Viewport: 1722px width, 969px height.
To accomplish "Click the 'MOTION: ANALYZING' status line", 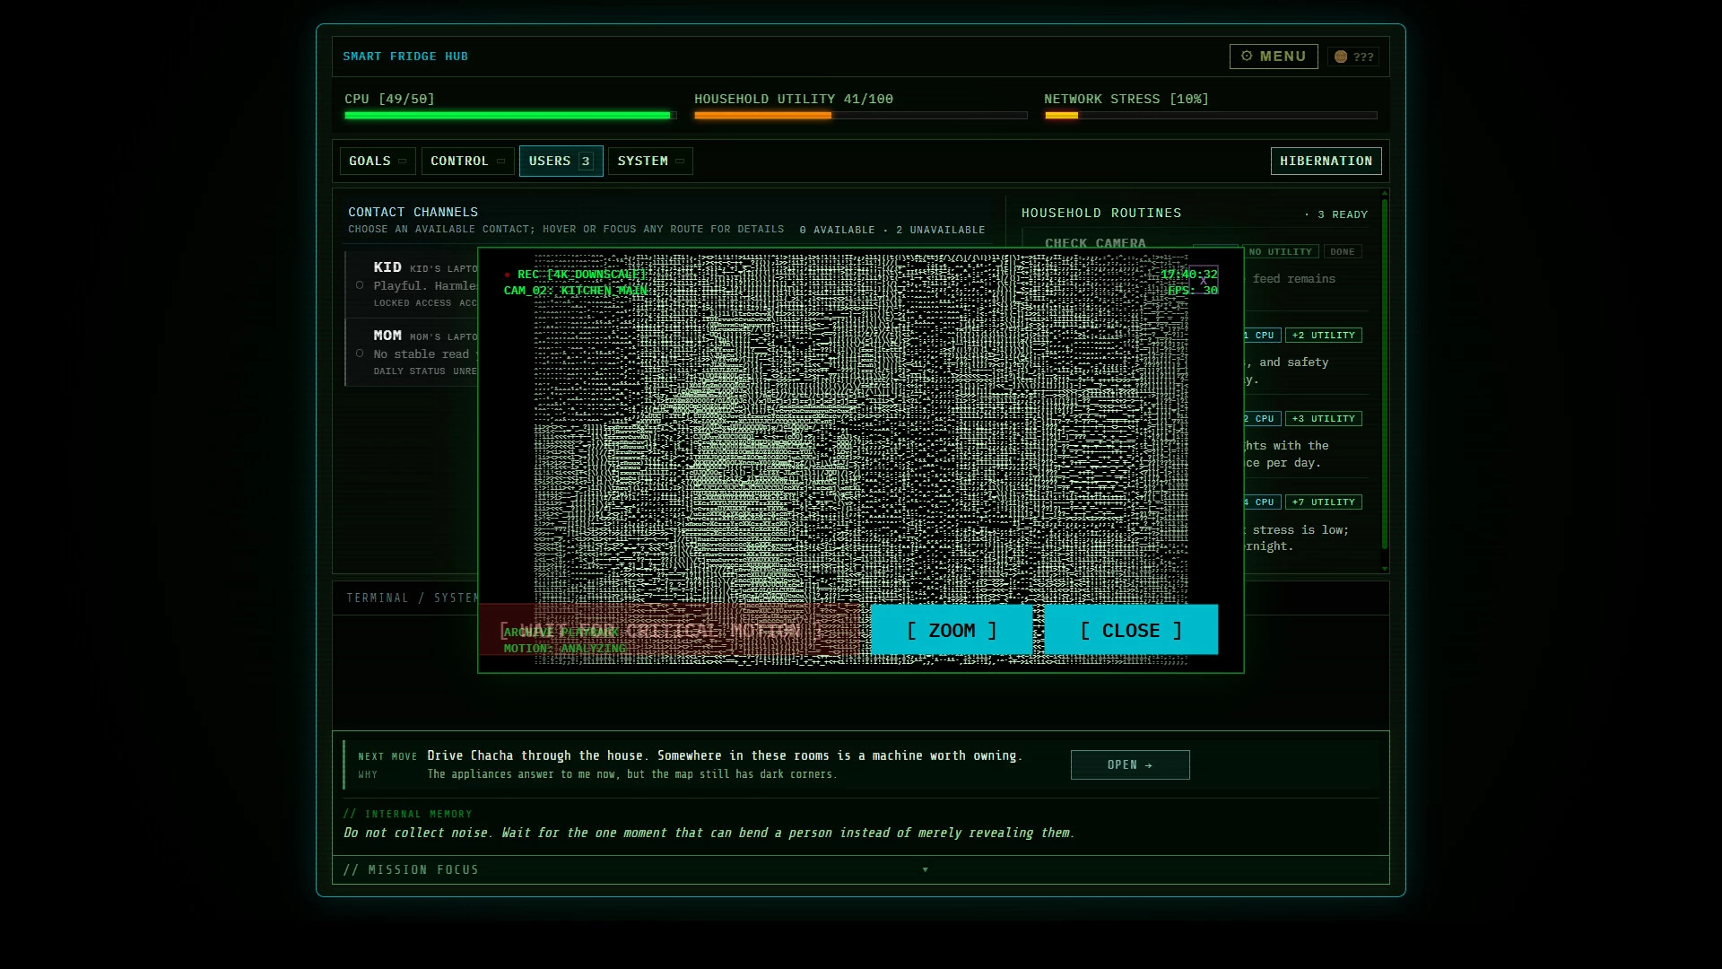I will (564, 649).
